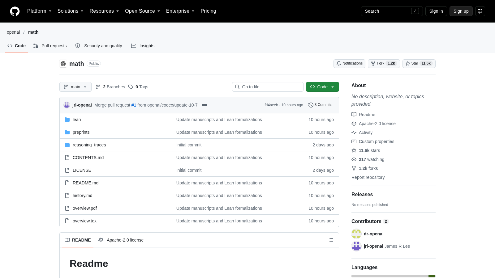Screen dimensions: 495x278
Task: Open pull request #1 link
Action: (x=134, y=105)
